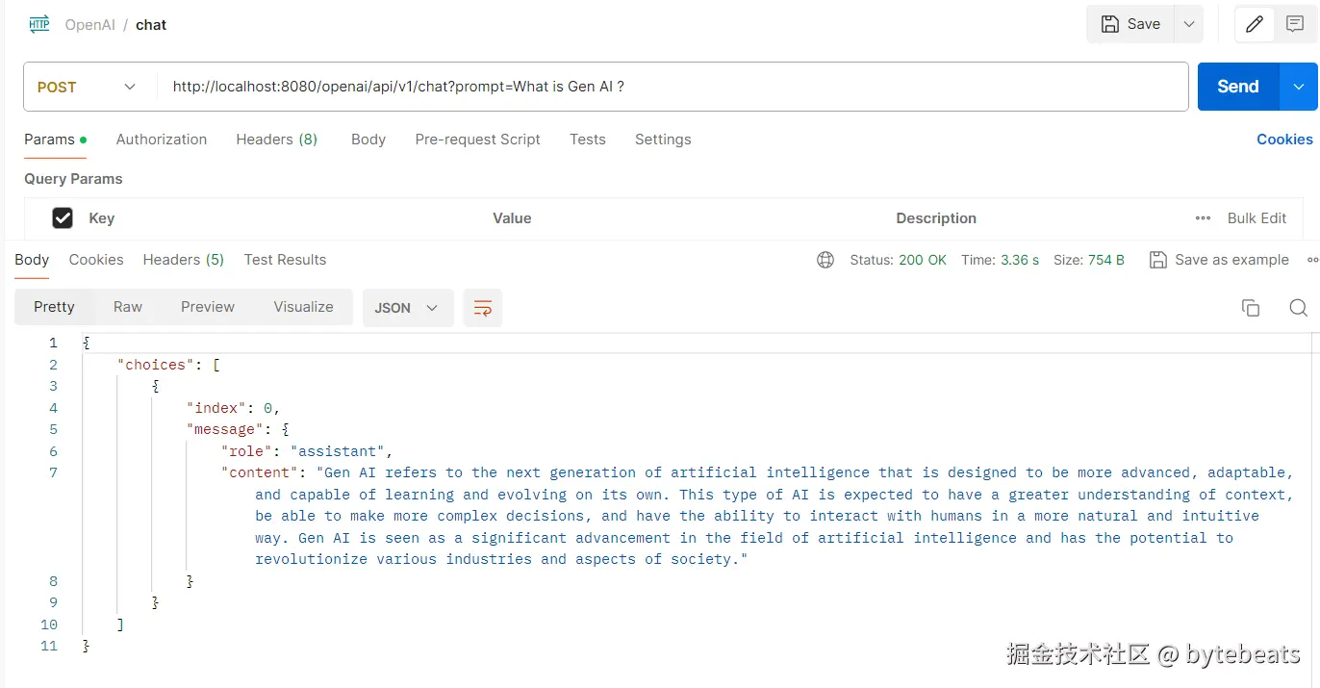Image resolution: width=1320 pixels, height=688 pixels.
Task: Open the Authorization tab
Action: click(x=162, y=140)
